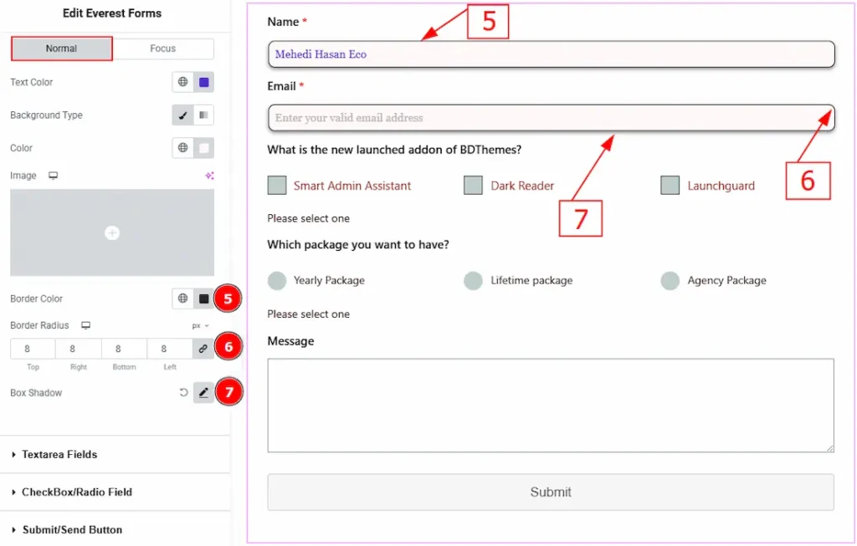Open the purple Text Color swatch
Screen dimensions: 857x546
pos(203,82)
